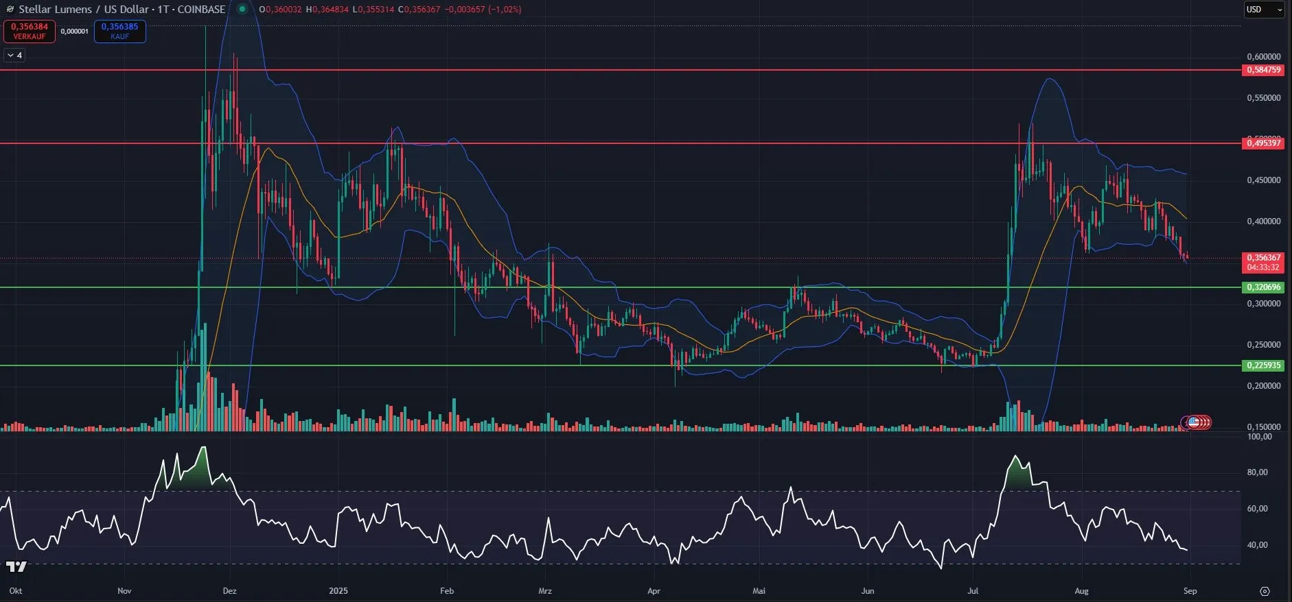Select the green 0,320696 price line label

pos(1263,287)
